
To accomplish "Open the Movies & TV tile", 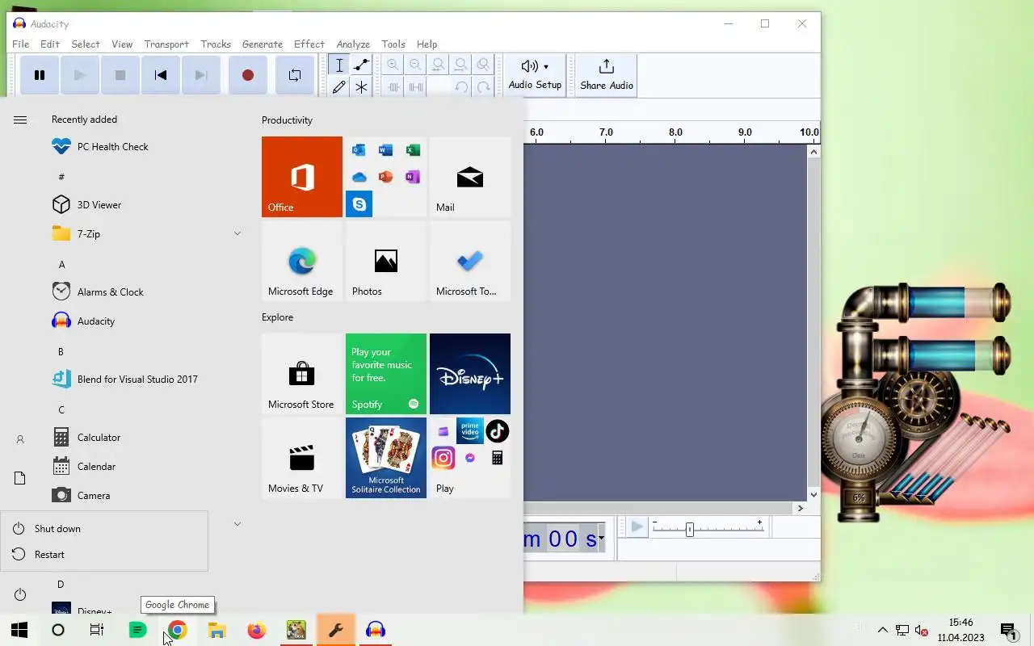I will (x=302, y=458).
